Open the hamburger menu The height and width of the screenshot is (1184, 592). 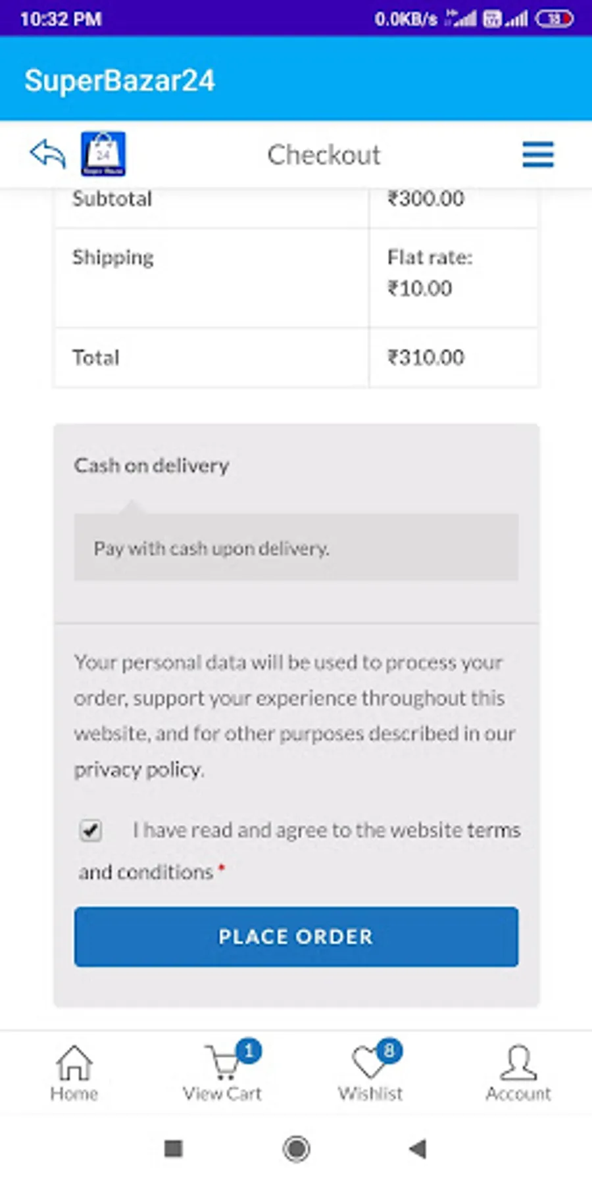click(x=537, y=155)
